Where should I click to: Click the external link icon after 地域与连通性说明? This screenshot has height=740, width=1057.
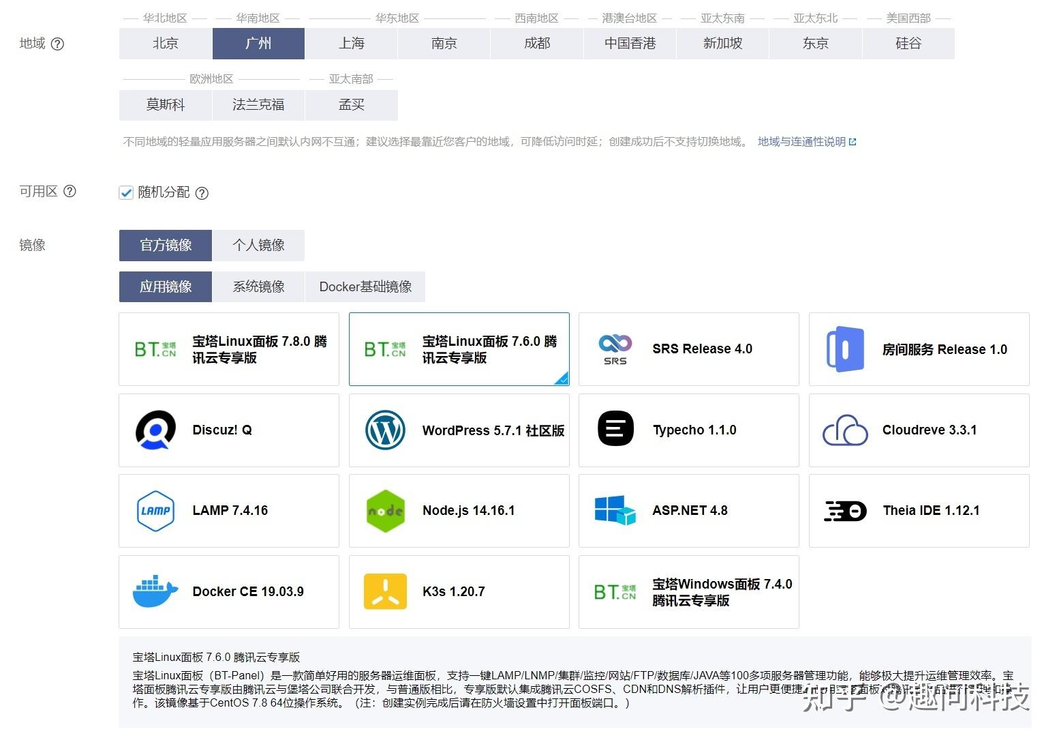click(x=853, y=142)
